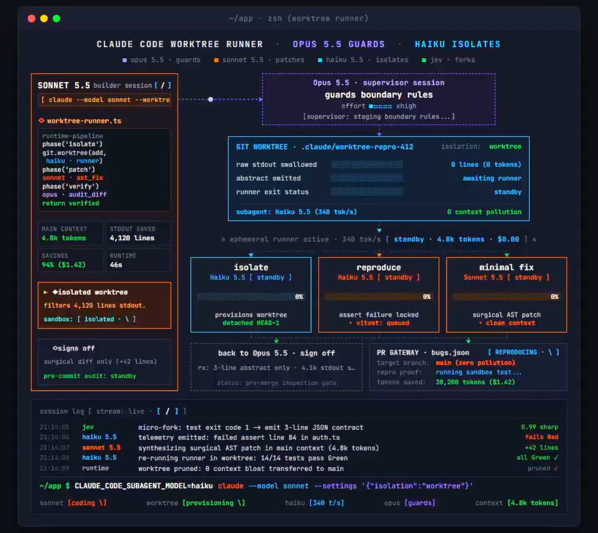598x533 pixels.
Task: Click the minimal fix card standby badge
Action: click(x=528, y=277)
